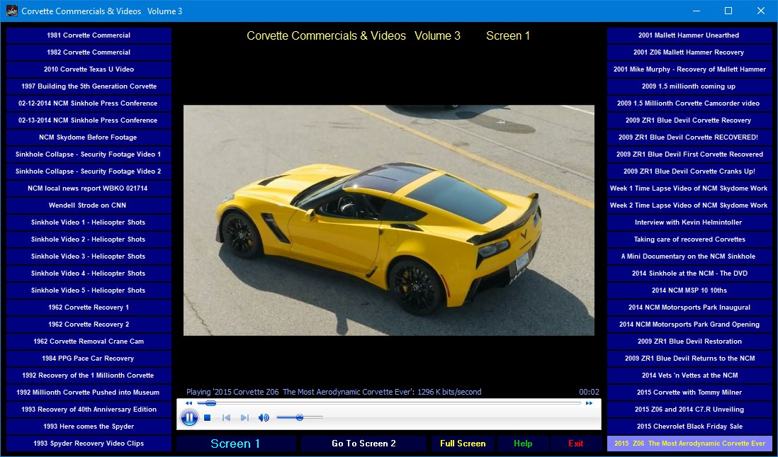Play 2015 Z06 and 2014 C7.R Unveiling
The width and height of the screenshot is (778, 457).
click(689, 410)
